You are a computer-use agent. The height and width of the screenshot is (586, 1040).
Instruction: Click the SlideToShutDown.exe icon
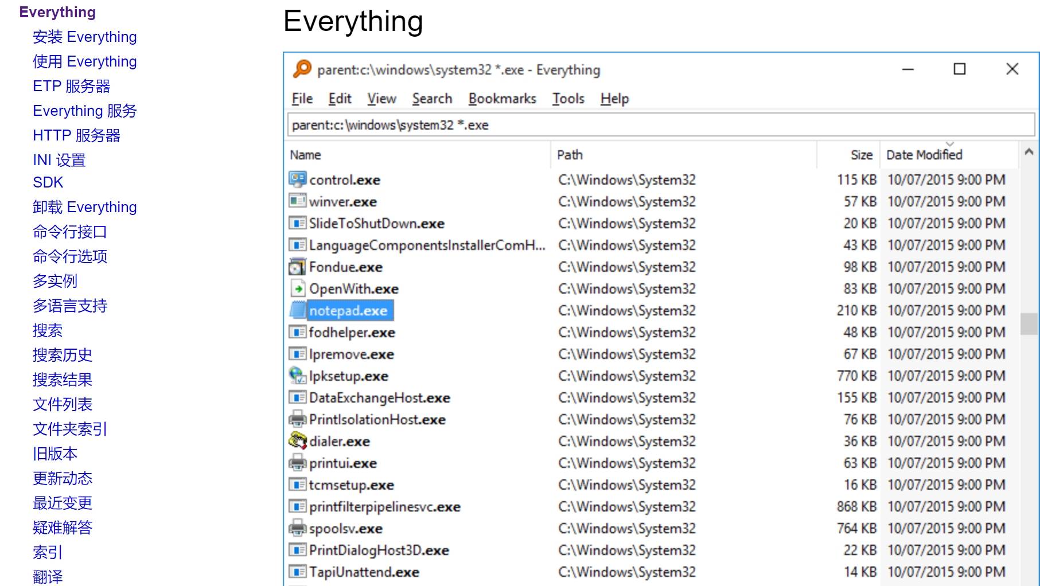click(x=297, y=223)
